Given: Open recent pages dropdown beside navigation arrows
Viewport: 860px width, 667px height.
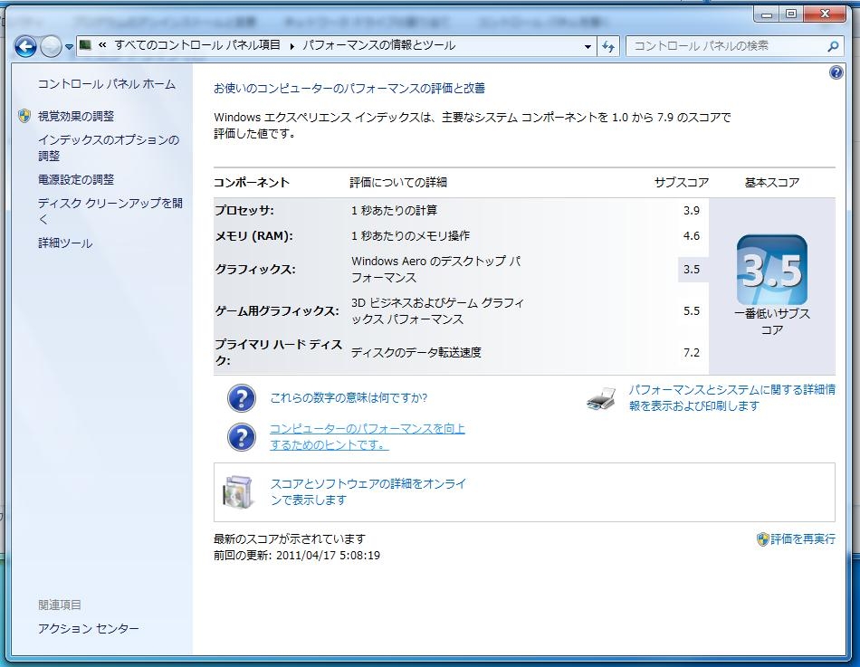Looking at the screenshot, I should click(x=69, y=47).
